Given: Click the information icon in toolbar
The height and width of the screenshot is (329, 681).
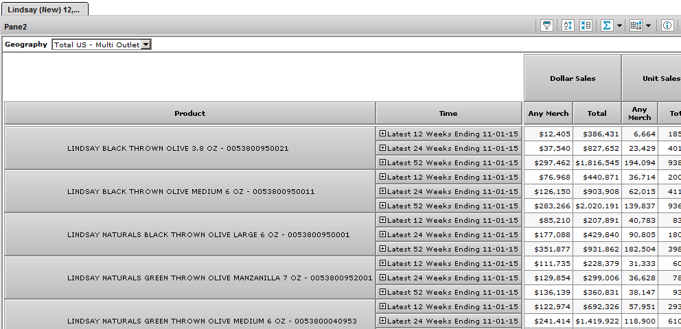Looking at the screenshot, I should point(667,25).
